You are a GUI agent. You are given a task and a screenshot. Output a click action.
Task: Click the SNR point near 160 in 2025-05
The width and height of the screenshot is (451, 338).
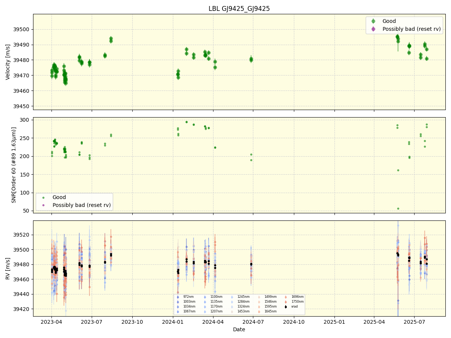(398, 170)
